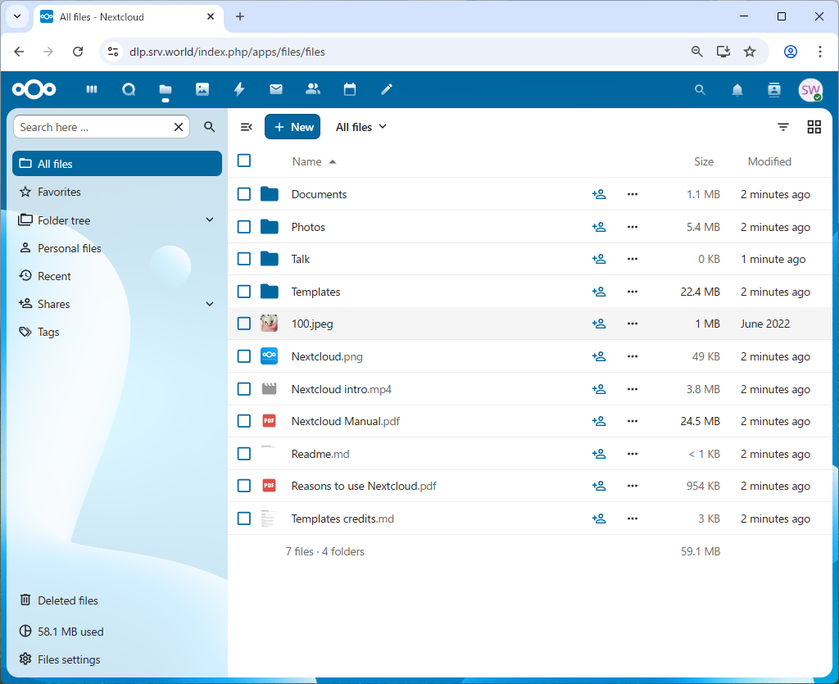Select the Documents folder checkbox
Image resolution: width=839 pixels, height=684 pixels.
[244, 194]
